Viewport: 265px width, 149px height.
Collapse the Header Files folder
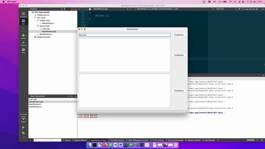35,20
